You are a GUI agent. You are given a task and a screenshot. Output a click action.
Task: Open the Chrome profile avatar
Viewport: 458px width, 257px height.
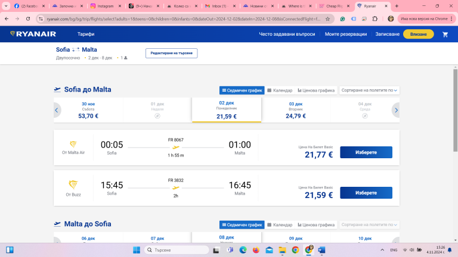[391, 18]
